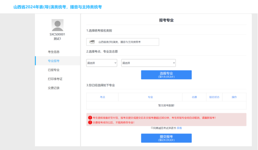Image resolution: width=258 pixels, height=150 pixels.
Task: Click the user avatar profile picture
Action: [x=57, y=25]
